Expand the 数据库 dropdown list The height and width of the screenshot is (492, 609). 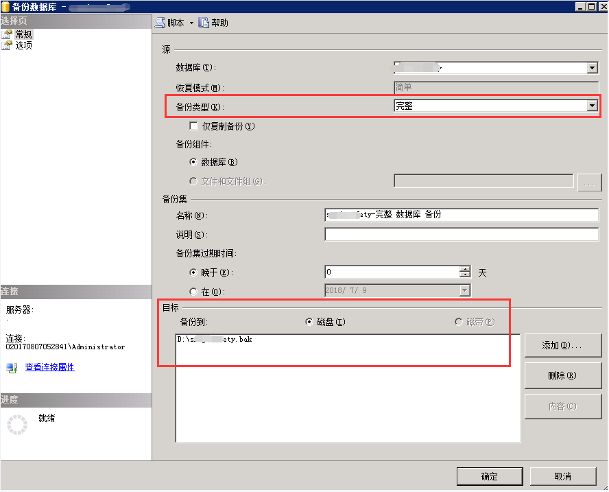pos(593,68)
